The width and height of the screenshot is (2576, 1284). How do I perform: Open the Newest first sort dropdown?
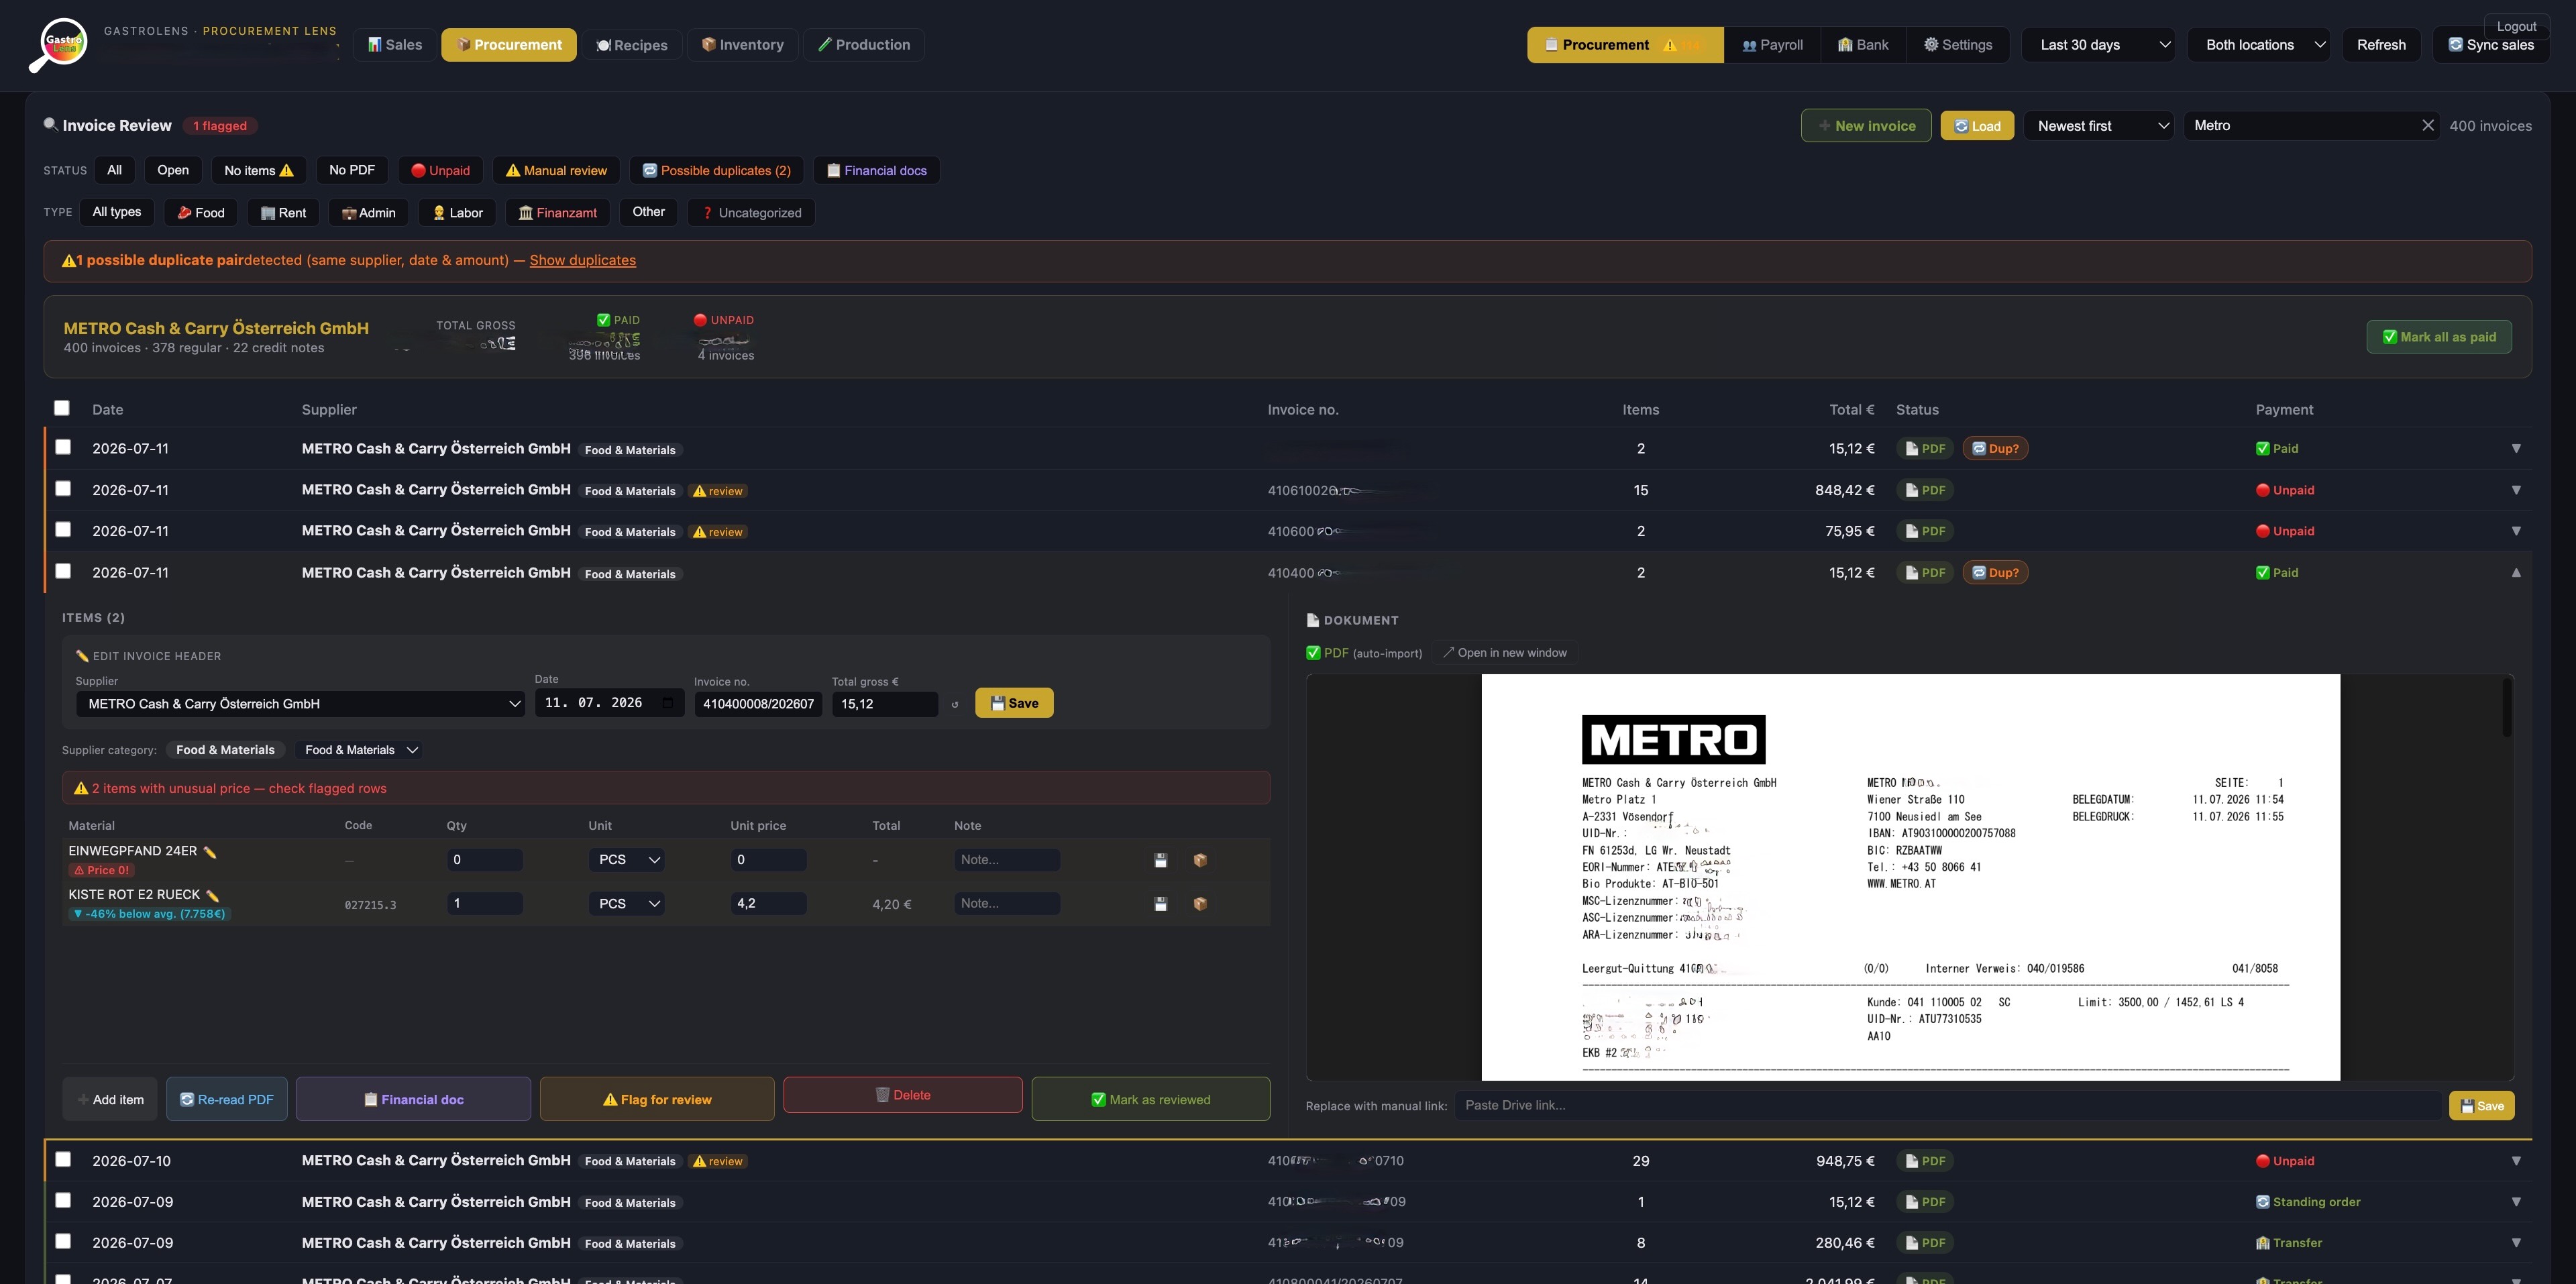[x=2098, y=126]
